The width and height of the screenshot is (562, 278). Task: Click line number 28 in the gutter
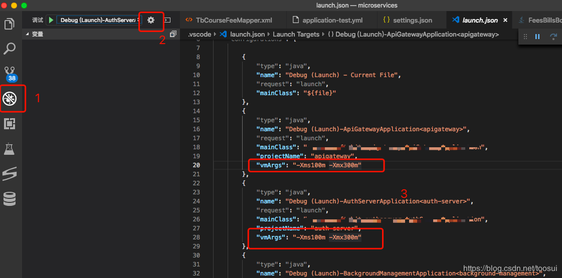(197, 237)
